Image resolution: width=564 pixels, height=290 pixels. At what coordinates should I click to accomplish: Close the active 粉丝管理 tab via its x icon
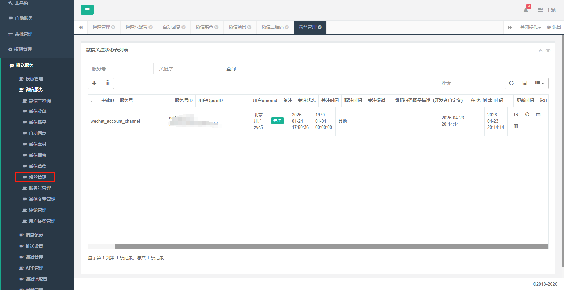(x=320, y=27)
